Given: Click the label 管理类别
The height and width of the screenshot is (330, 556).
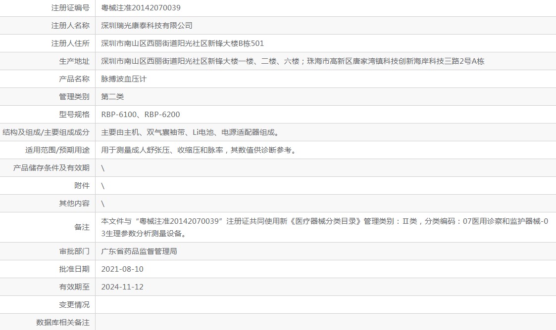Looking at the screenshot, I should (74, 96).
